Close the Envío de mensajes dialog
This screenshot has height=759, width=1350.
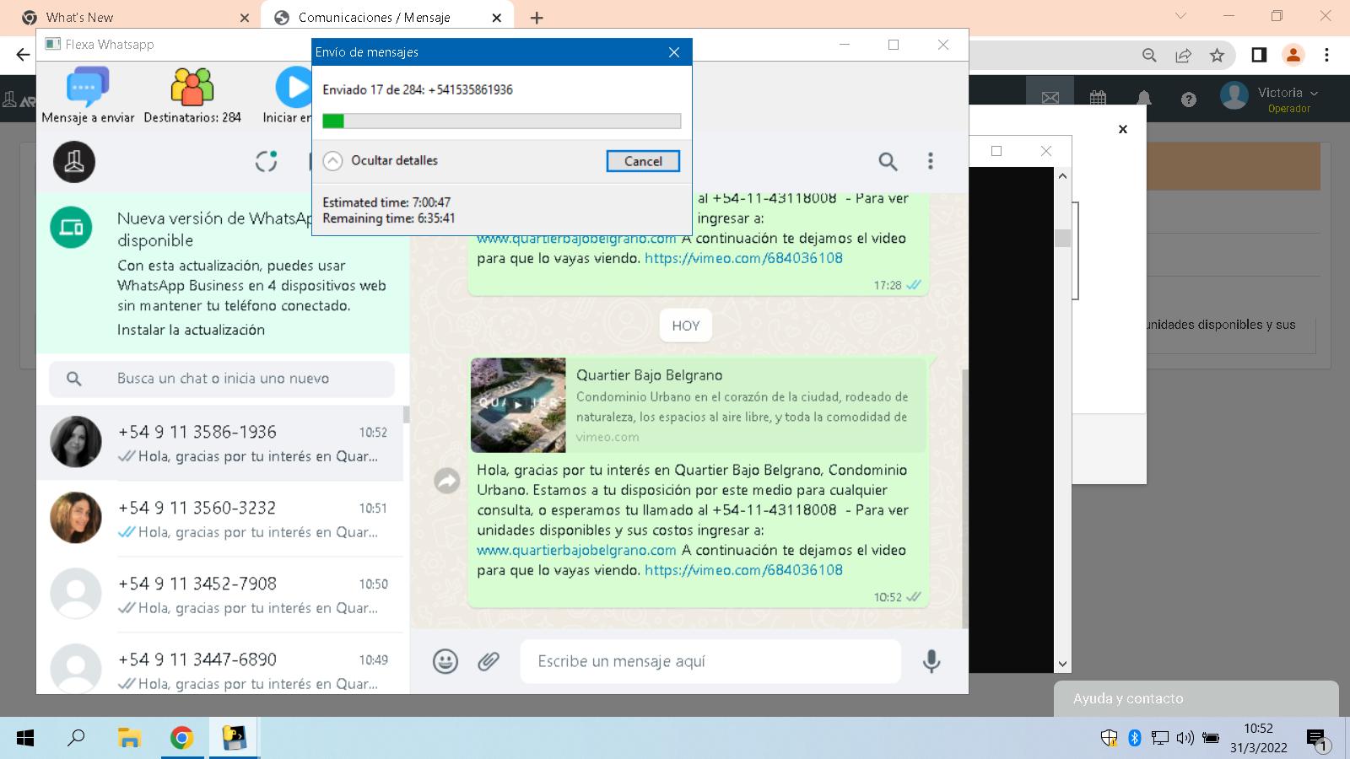tap(674, 52)
